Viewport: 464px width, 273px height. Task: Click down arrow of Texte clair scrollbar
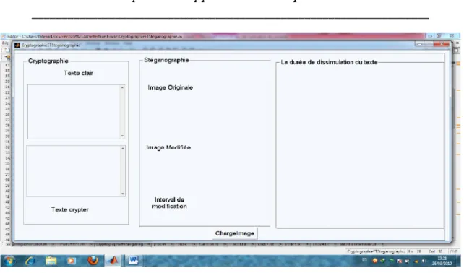tap(122, 136)
